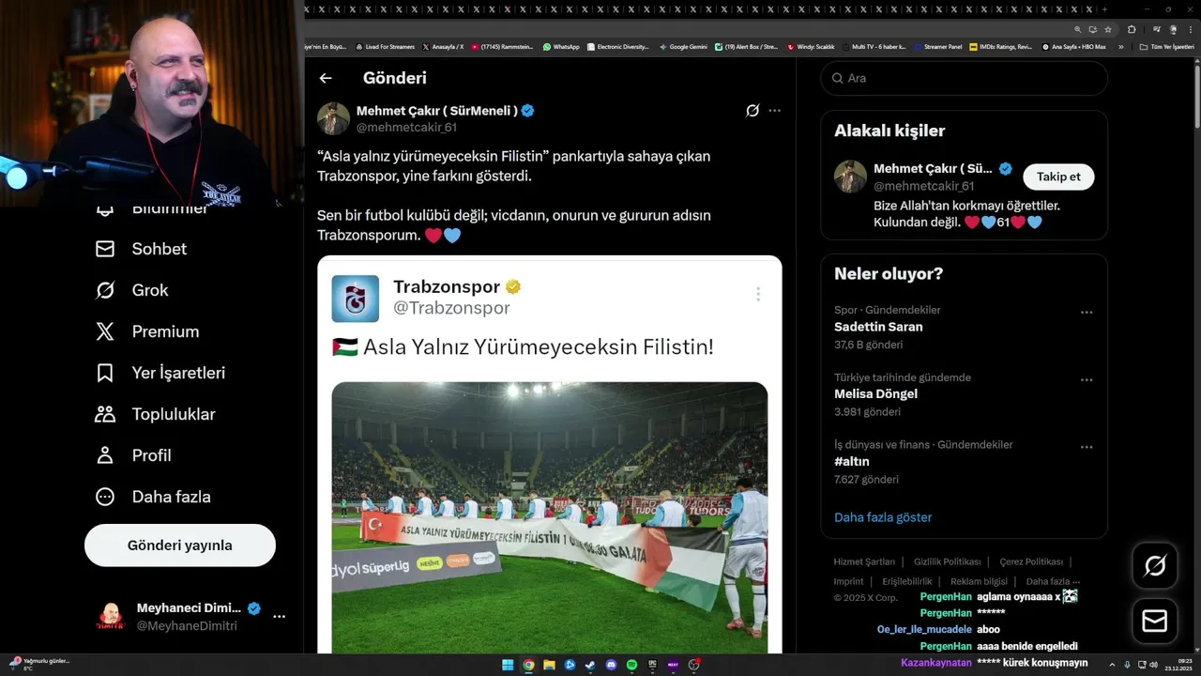The height and width of the screenshot is (676, 1201).
Task: Open Electronic Diversity bookmark
Action: pos(618,46)
